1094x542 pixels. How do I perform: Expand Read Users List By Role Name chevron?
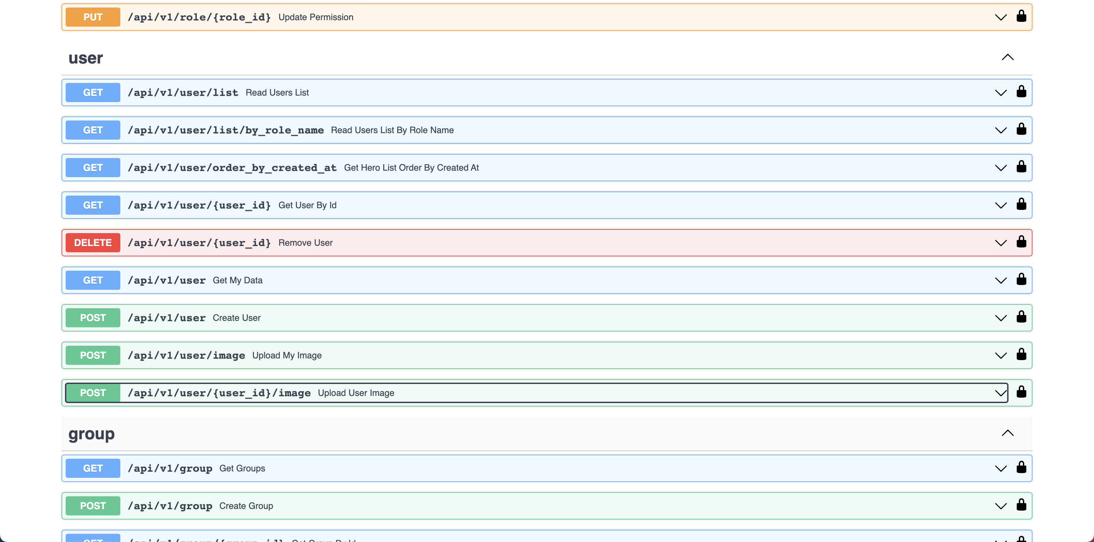(x=1001, y=130)
